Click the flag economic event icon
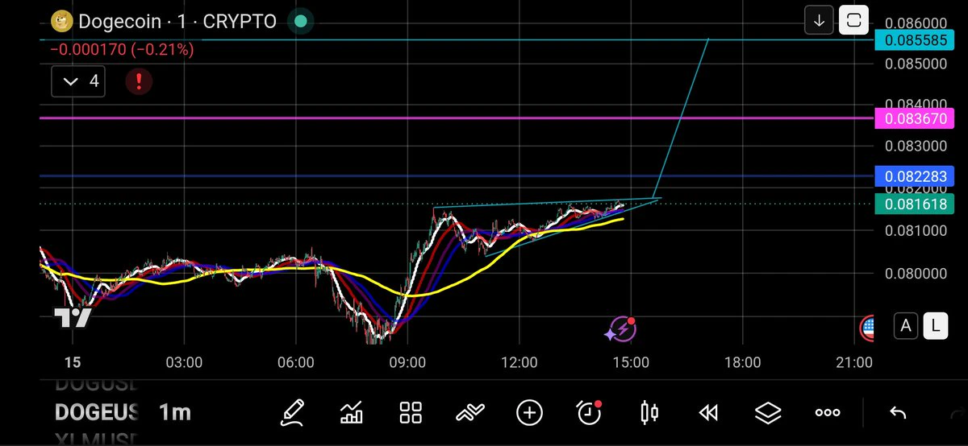The image size is (968, 446). 869,327
